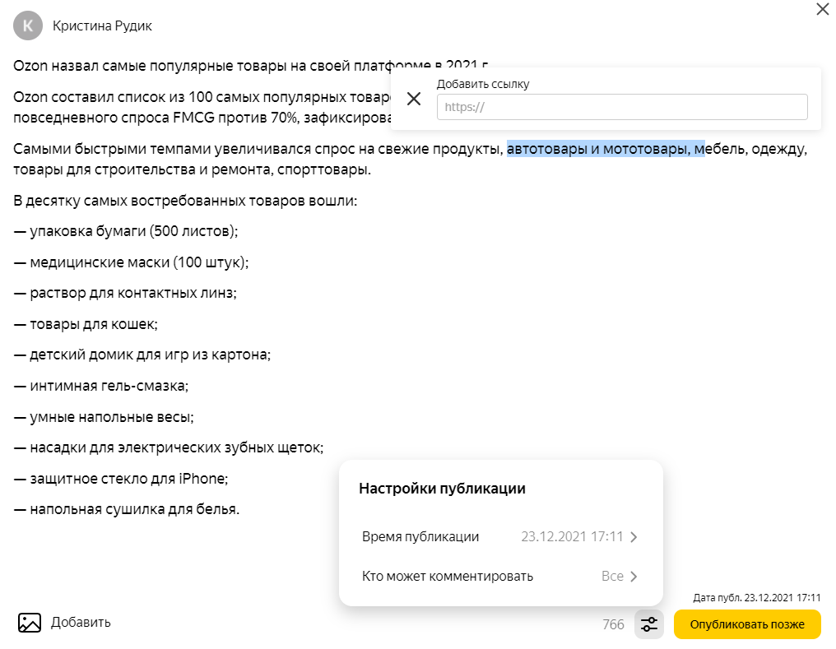
Task: Click the author name Кристина Рудик
Action: [102, 26]
